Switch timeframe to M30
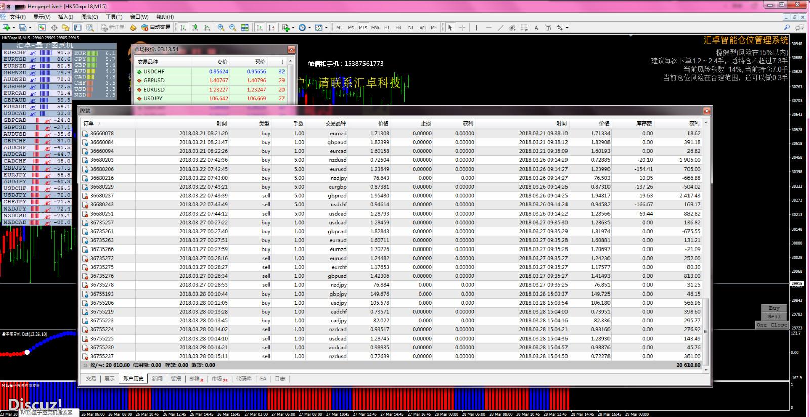The image size is (810, 417). click(375, 28)
